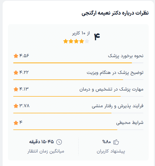Click the مهارت پزشک در تشخیص و درمان label

click(111, 89)
